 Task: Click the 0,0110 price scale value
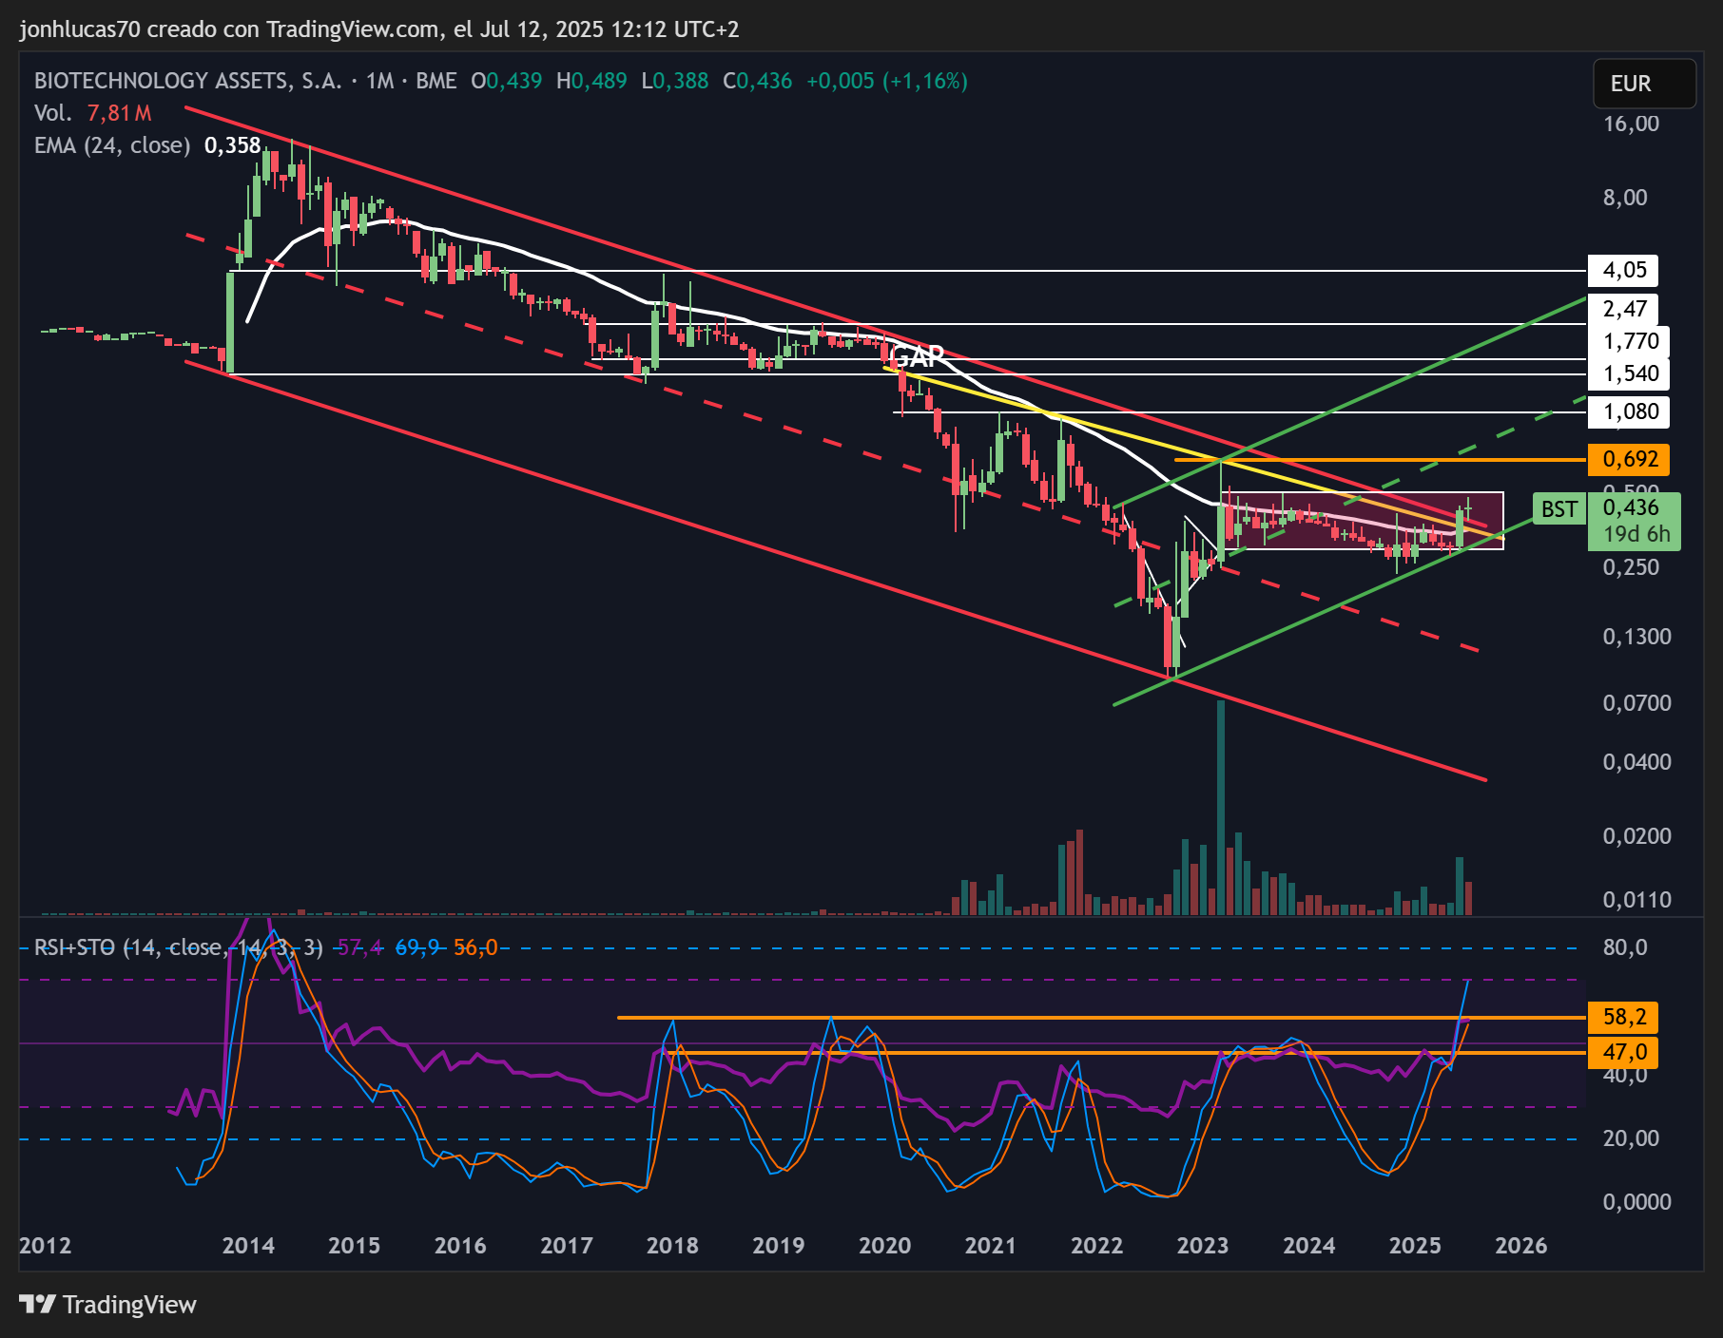[x=1636, y=900]
